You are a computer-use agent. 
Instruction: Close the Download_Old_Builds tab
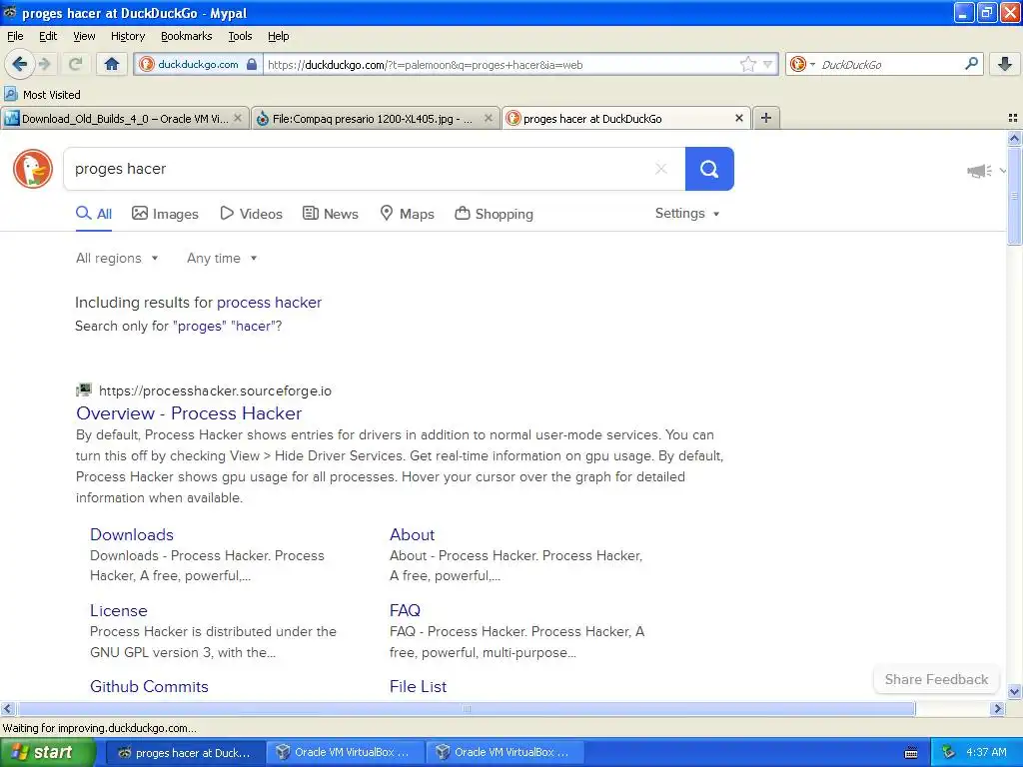tap(238, 118)
